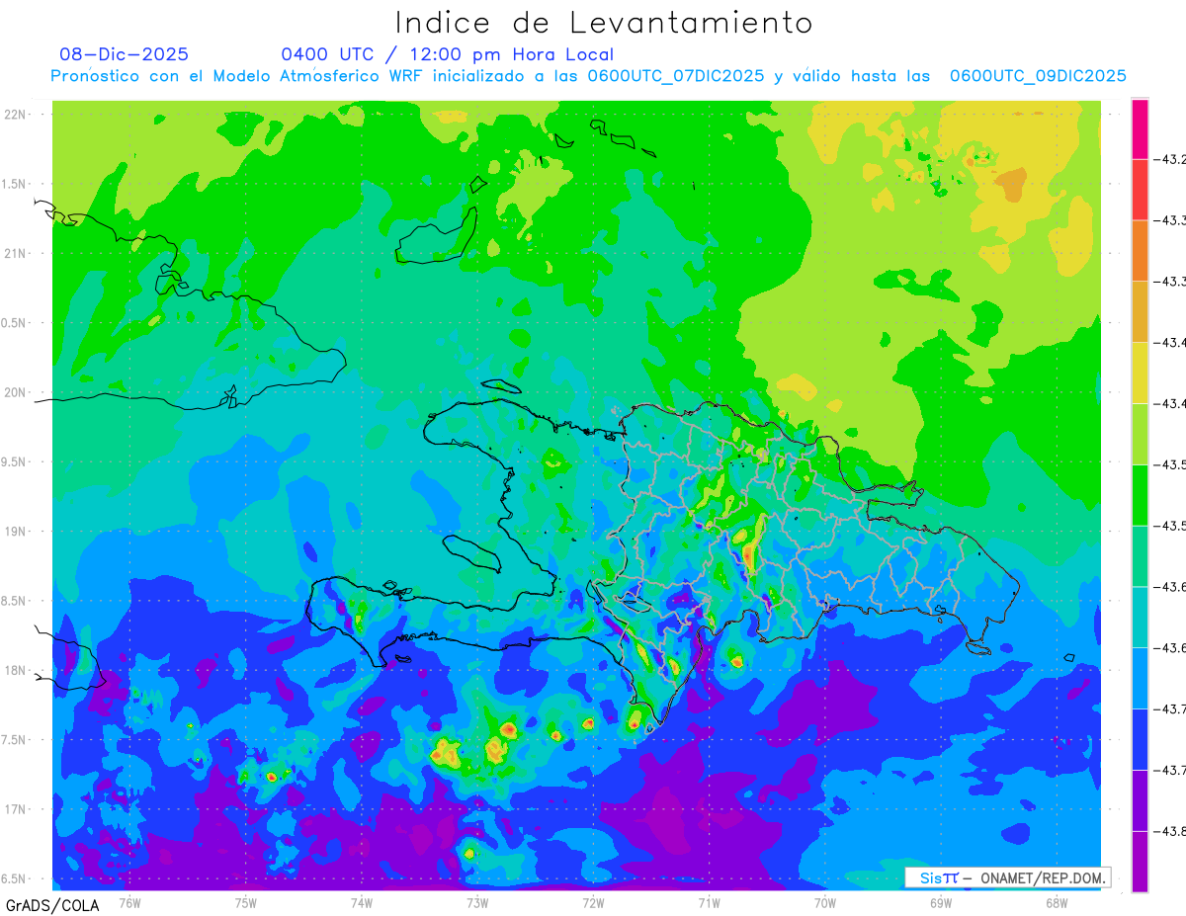This screenshot has width=1186, height=916.
Task: Click the -43.2 color bar value
Action: (x=1170, y=160)
